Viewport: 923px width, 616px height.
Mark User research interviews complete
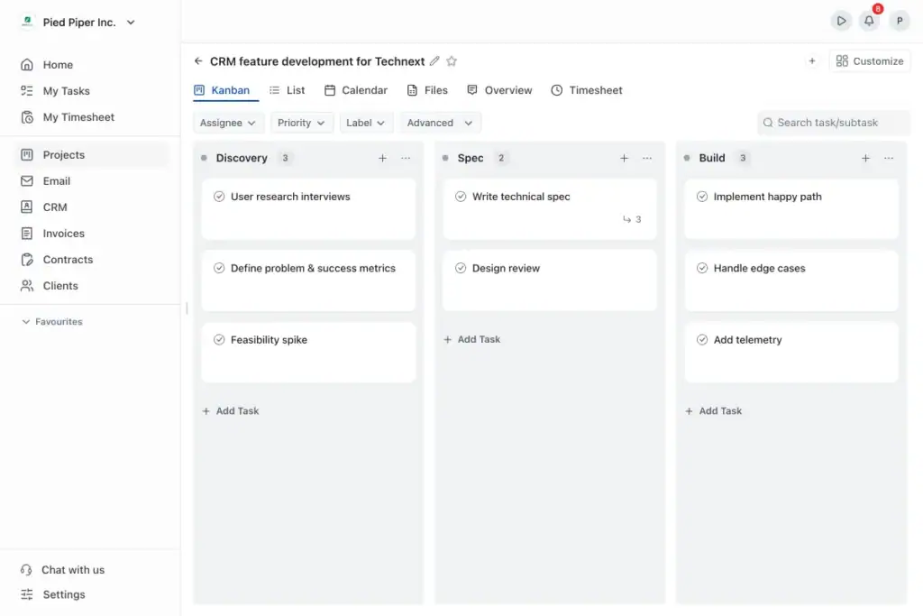pos(219,197)
